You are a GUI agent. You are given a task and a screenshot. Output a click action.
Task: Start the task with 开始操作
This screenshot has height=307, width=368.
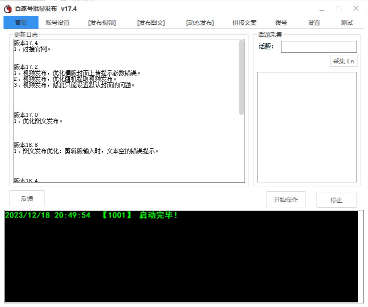pos(286,199)
